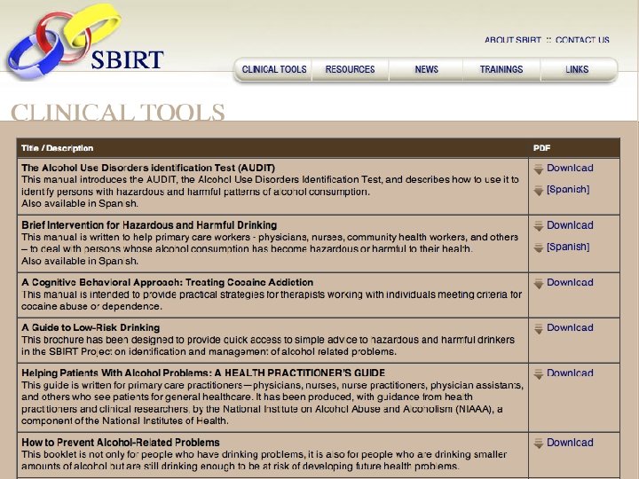
Task: Open the Trainings nav tab
Action: point(501,70)
